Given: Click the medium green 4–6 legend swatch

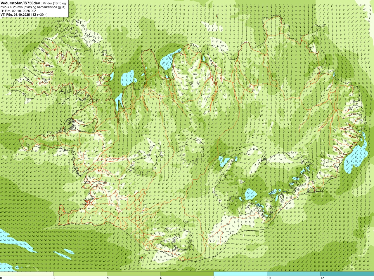Looking at the screenshot, I should click(x=134, y=274).
